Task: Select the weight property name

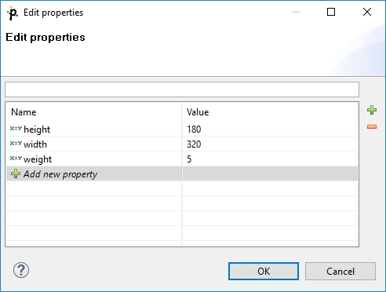Action: [38, 159]
